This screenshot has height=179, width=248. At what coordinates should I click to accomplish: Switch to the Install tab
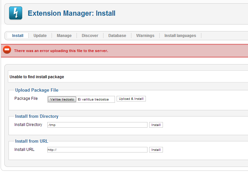coord(18,36)
